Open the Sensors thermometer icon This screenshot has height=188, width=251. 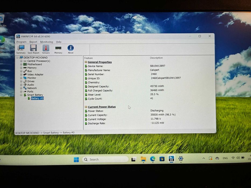tap(46, 49)
